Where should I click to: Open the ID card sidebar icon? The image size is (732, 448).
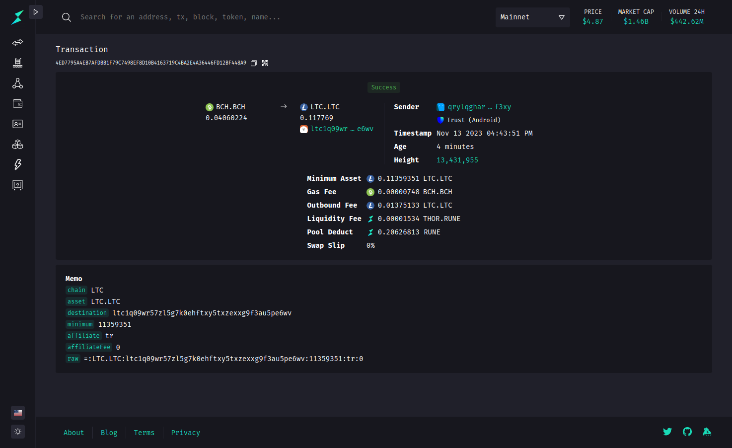[x=17, y=124]
